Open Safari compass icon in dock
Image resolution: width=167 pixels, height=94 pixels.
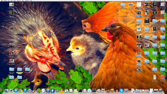pyautogui.click(x=30, y=91)
